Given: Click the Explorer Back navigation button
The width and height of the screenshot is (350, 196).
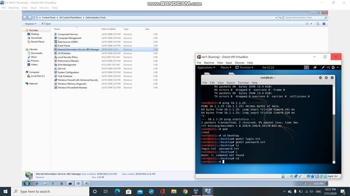Looking at the screenshot, I should click(25, 17).
